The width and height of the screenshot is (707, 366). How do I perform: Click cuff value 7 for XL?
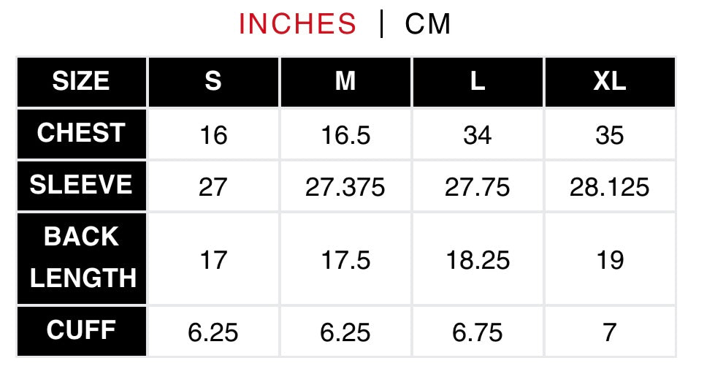pos(610,332)
